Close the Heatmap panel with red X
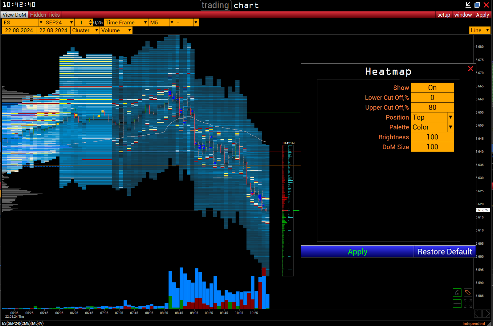 click(x=471, y=69)
